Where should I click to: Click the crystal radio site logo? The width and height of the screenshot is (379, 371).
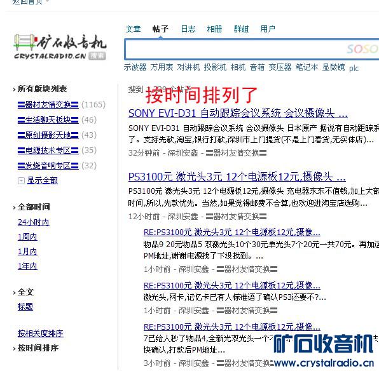[60, 46]
